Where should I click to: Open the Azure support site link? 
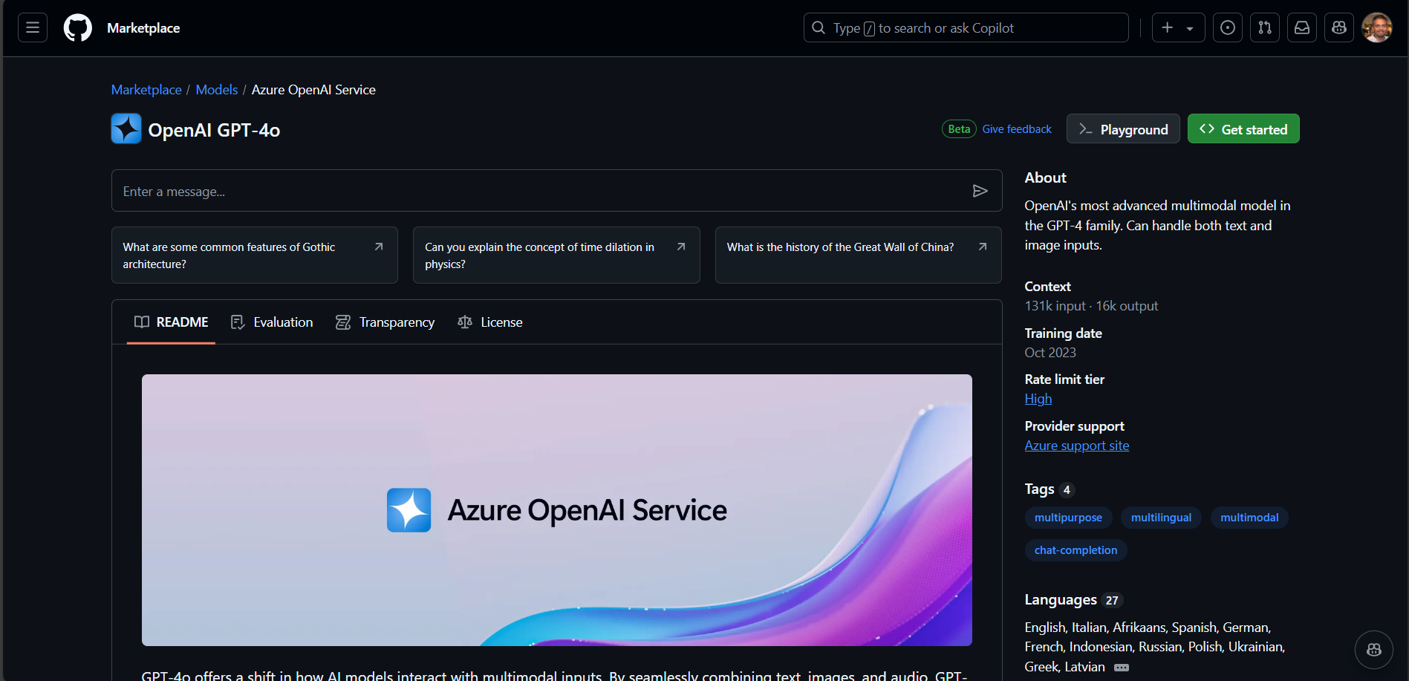pos(1077,446)
